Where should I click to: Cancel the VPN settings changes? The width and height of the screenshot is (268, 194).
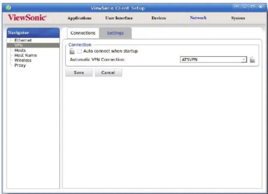108,73
